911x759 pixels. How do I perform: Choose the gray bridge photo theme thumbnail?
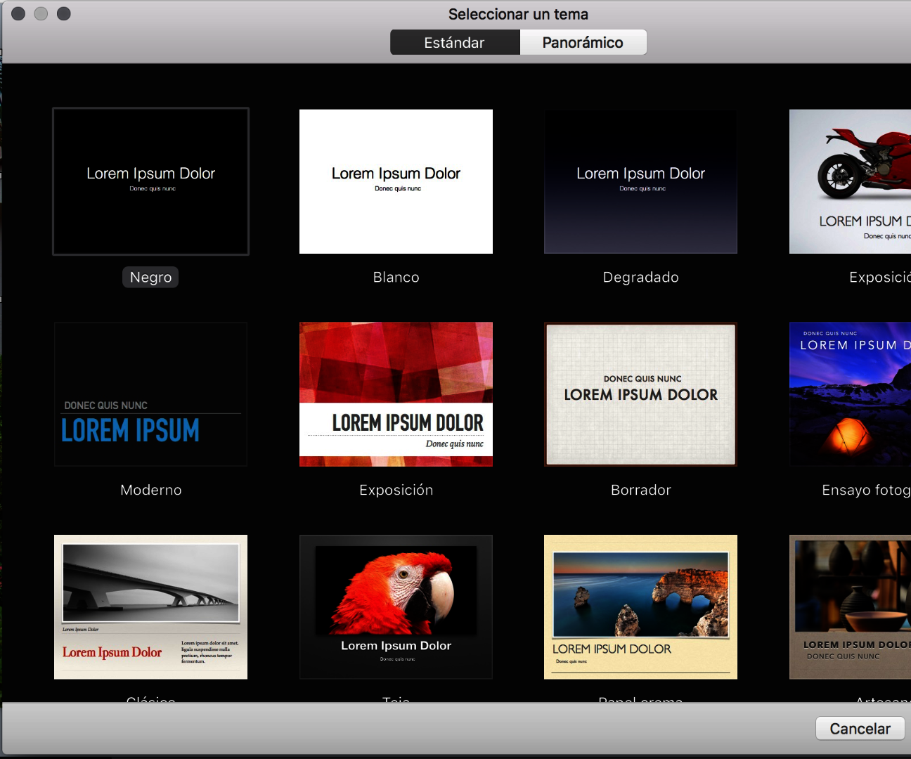[x=150, y=607]
